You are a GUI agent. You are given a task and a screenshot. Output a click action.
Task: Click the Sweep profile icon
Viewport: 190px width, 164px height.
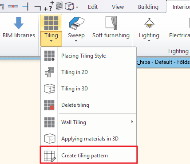click(76, 23)
